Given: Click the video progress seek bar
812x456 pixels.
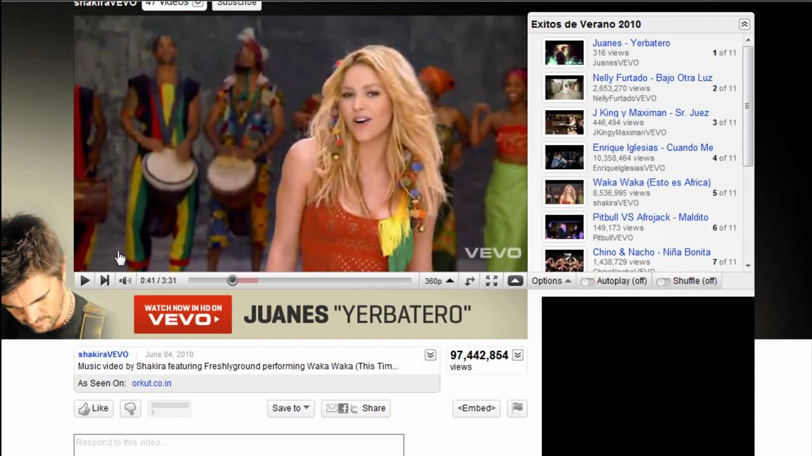Looking at the screenshot, I should 299,281.
